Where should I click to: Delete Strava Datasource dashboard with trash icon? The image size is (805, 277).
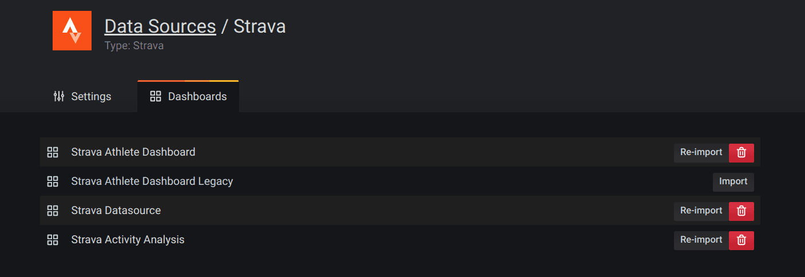coord(741,211)
